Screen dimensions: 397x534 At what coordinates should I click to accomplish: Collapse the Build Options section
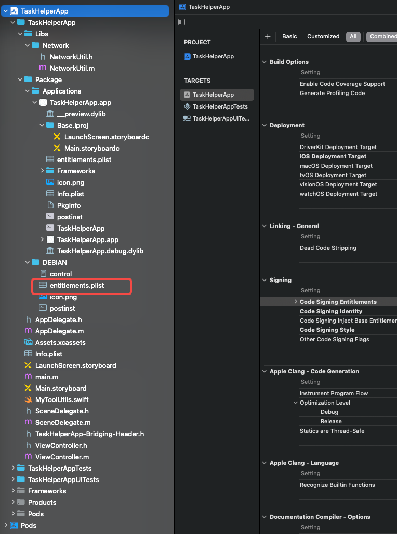coord(264,61)
